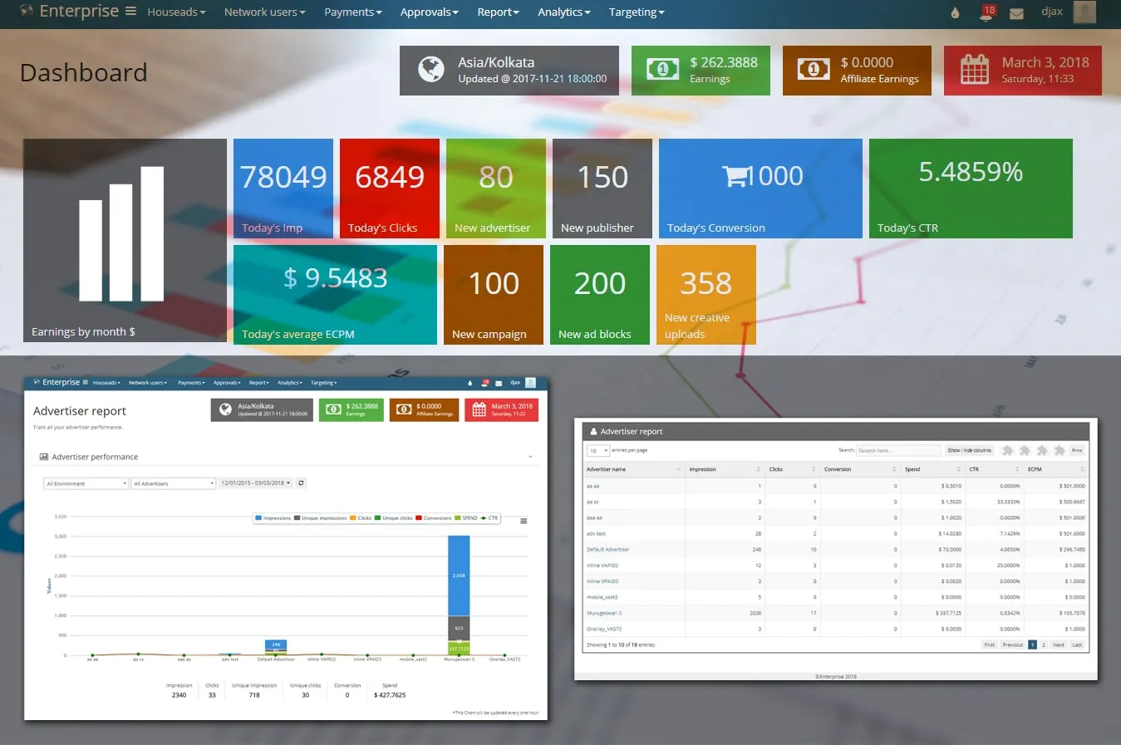Open the All Environment dropdown
Screen dimensions: 1121x745
pos(86,483)
